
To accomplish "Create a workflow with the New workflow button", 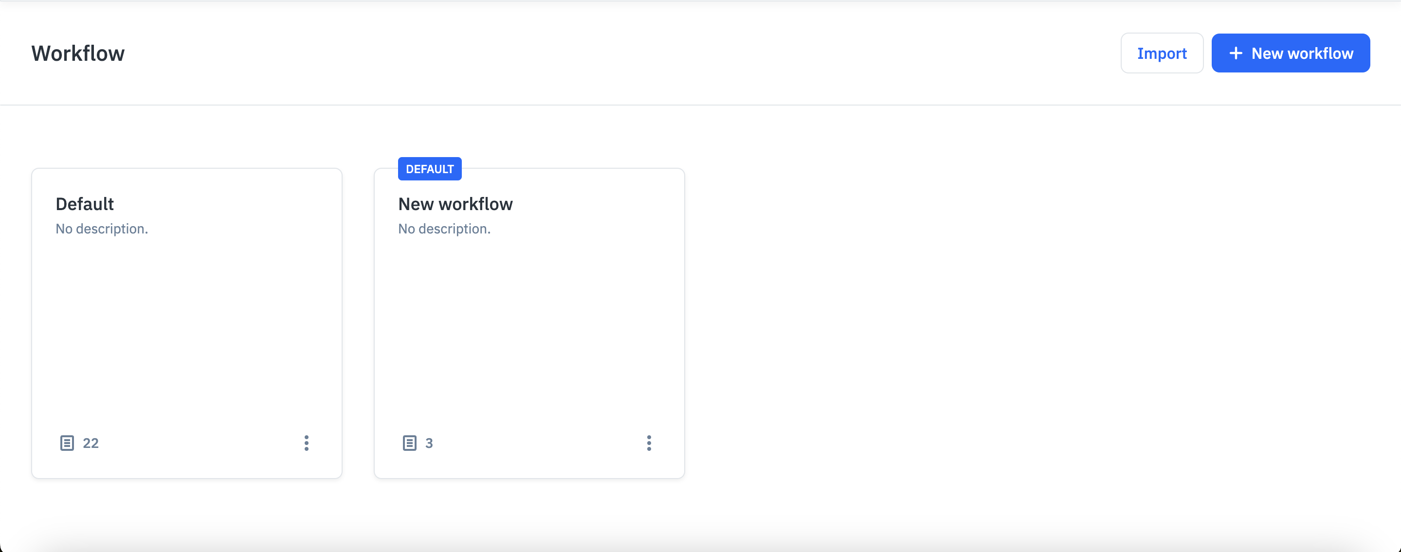I will pos(1291,53).
